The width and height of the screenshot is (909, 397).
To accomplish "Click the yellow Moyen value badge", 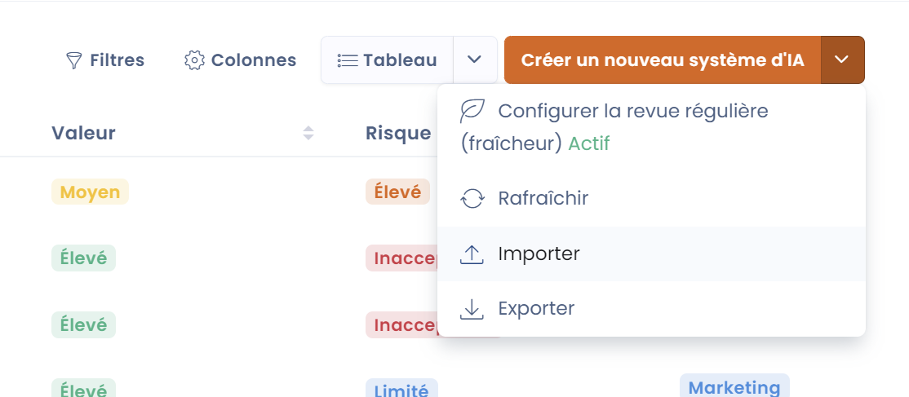I will click(90, 192).
